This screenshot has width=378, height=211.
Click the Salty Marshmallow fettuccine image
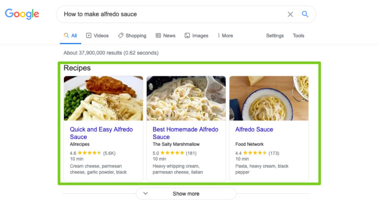pos(186,98)
